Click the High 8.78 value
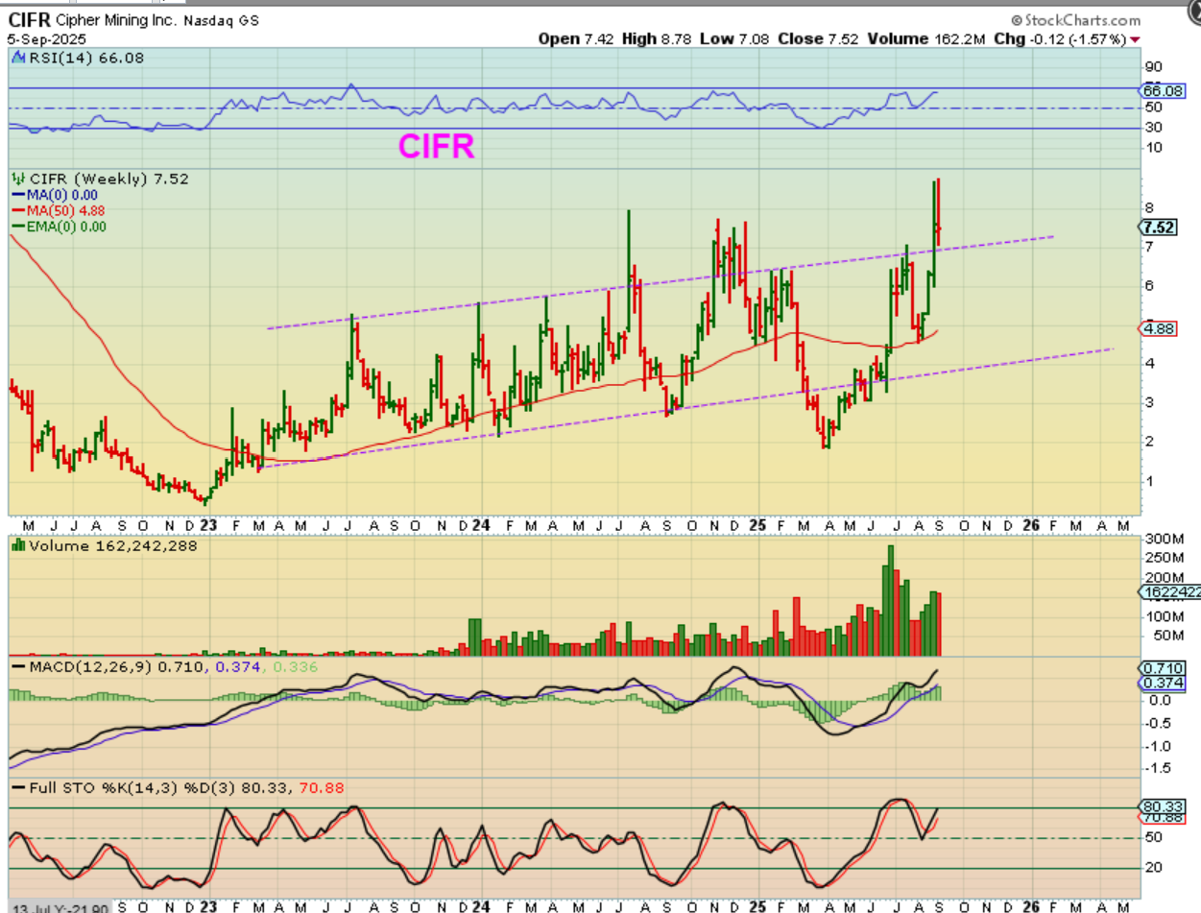Screen dimensions: 1201x913 [x=653, y=39]
